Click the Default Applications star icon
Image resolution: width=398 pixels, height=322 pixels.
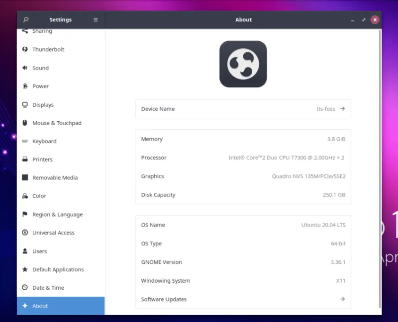(25, 269)
